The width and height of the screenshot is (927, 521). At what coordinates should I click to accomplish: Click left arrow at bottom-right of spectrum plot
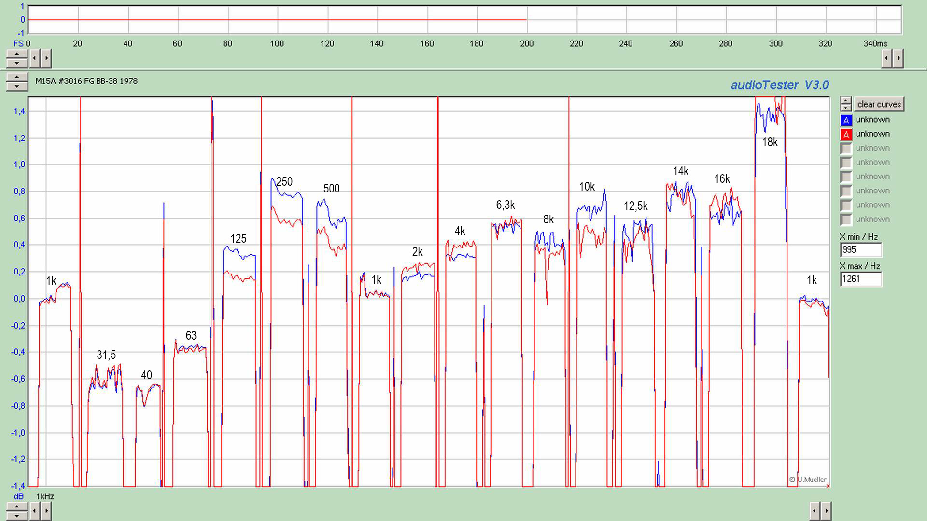coord(815,511)
